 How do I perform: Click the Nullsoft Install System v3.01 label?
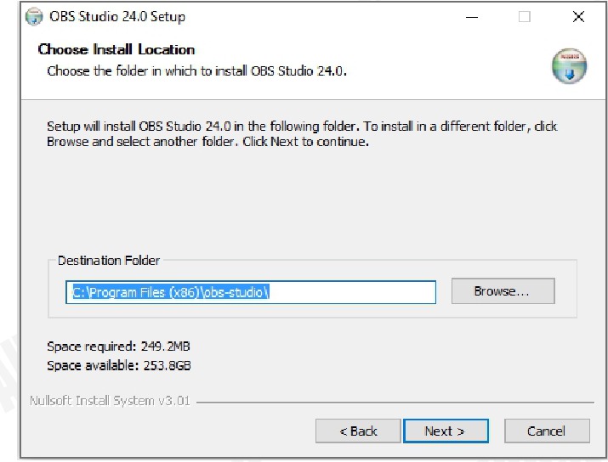[110, 400]
